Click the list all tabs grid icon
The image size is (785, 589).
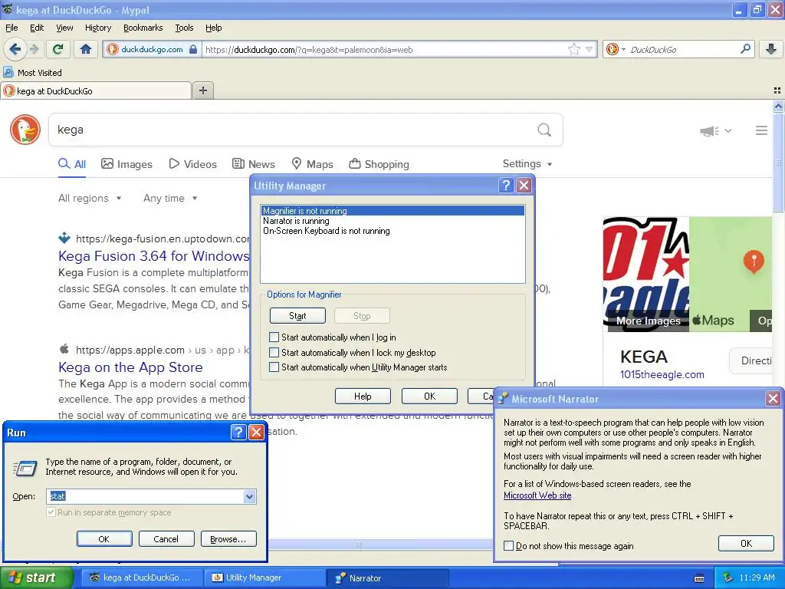tap(777, 90)
